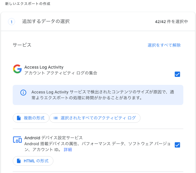Click file icon on 複数の形式 chip
196x173 pixels.
point(19,118)
